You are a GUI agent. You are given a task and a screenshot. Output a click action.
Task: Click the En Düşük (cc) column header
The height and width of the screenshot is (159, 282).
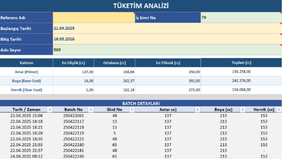coord(73,63)
